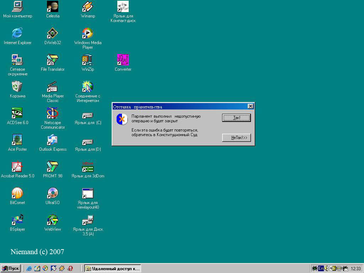The width and height of the screenshot is (364, 273).
Task: Select the WinZip desktop icon
Action: (x=87, y=60)
